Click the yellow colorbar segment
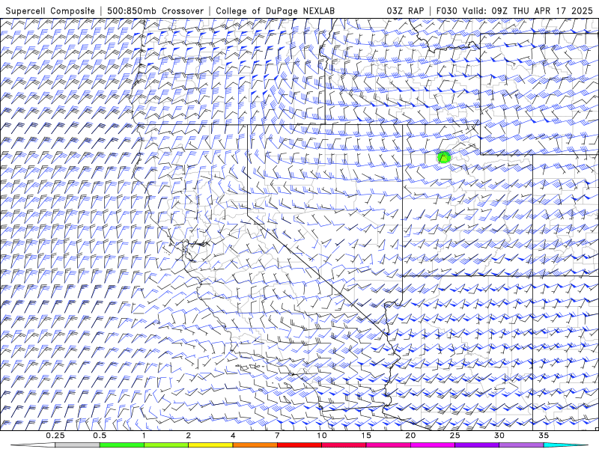 (x=210, y=445)
